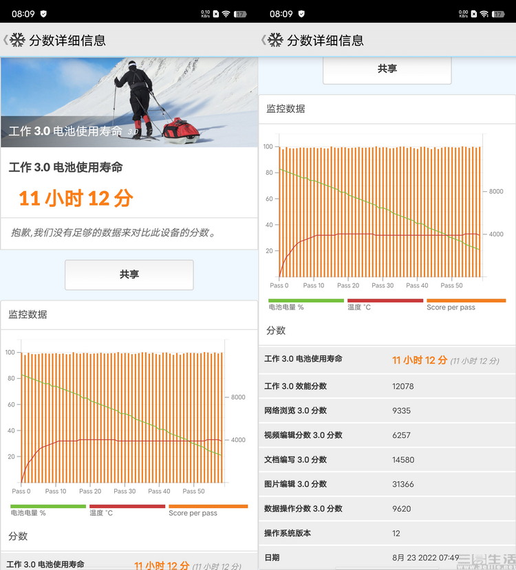Tap the SIM error icon in right status bar

pos(474,14)
